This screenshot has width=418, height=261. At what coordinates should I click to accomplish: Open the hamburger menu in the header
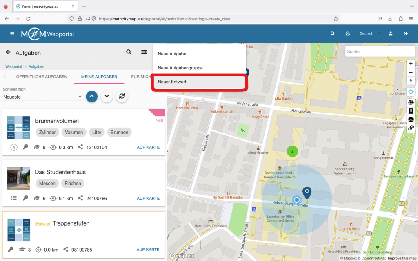coord(12,34)
